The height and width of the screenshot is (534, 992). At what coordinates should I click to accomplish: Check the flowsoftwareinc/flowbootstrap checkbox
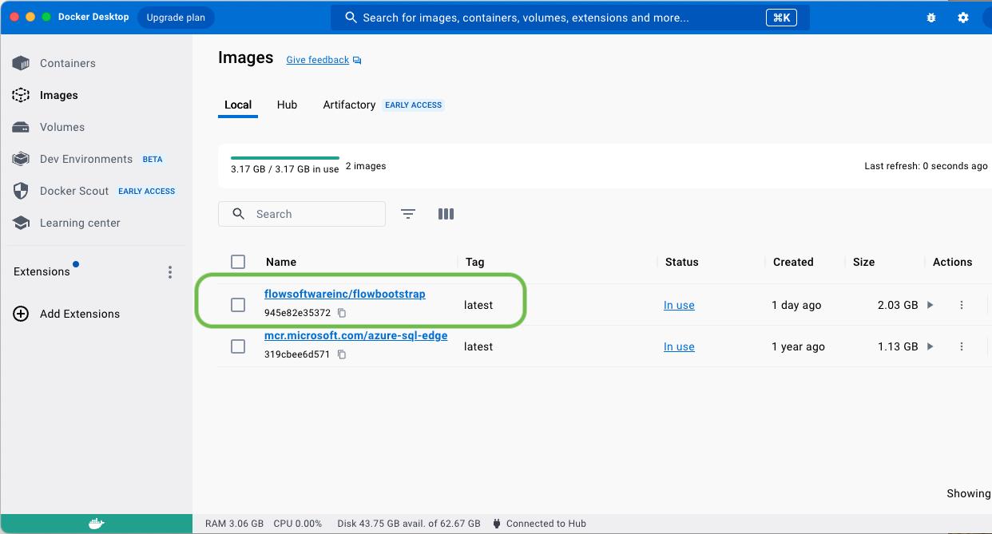click(238, 305)
